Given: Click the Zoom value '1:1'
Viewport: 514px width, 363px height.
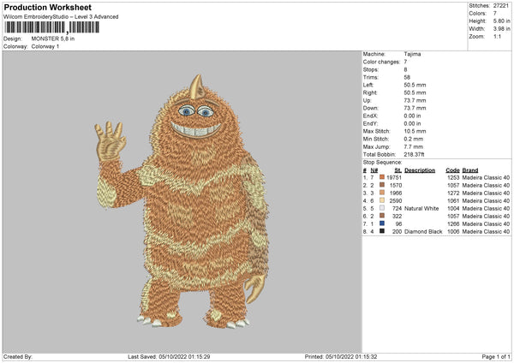Looking at the screenshot, I should pos(497,36).
